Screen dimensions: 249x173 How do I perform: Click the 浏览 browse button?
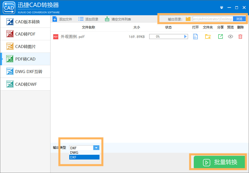(239, 19)
